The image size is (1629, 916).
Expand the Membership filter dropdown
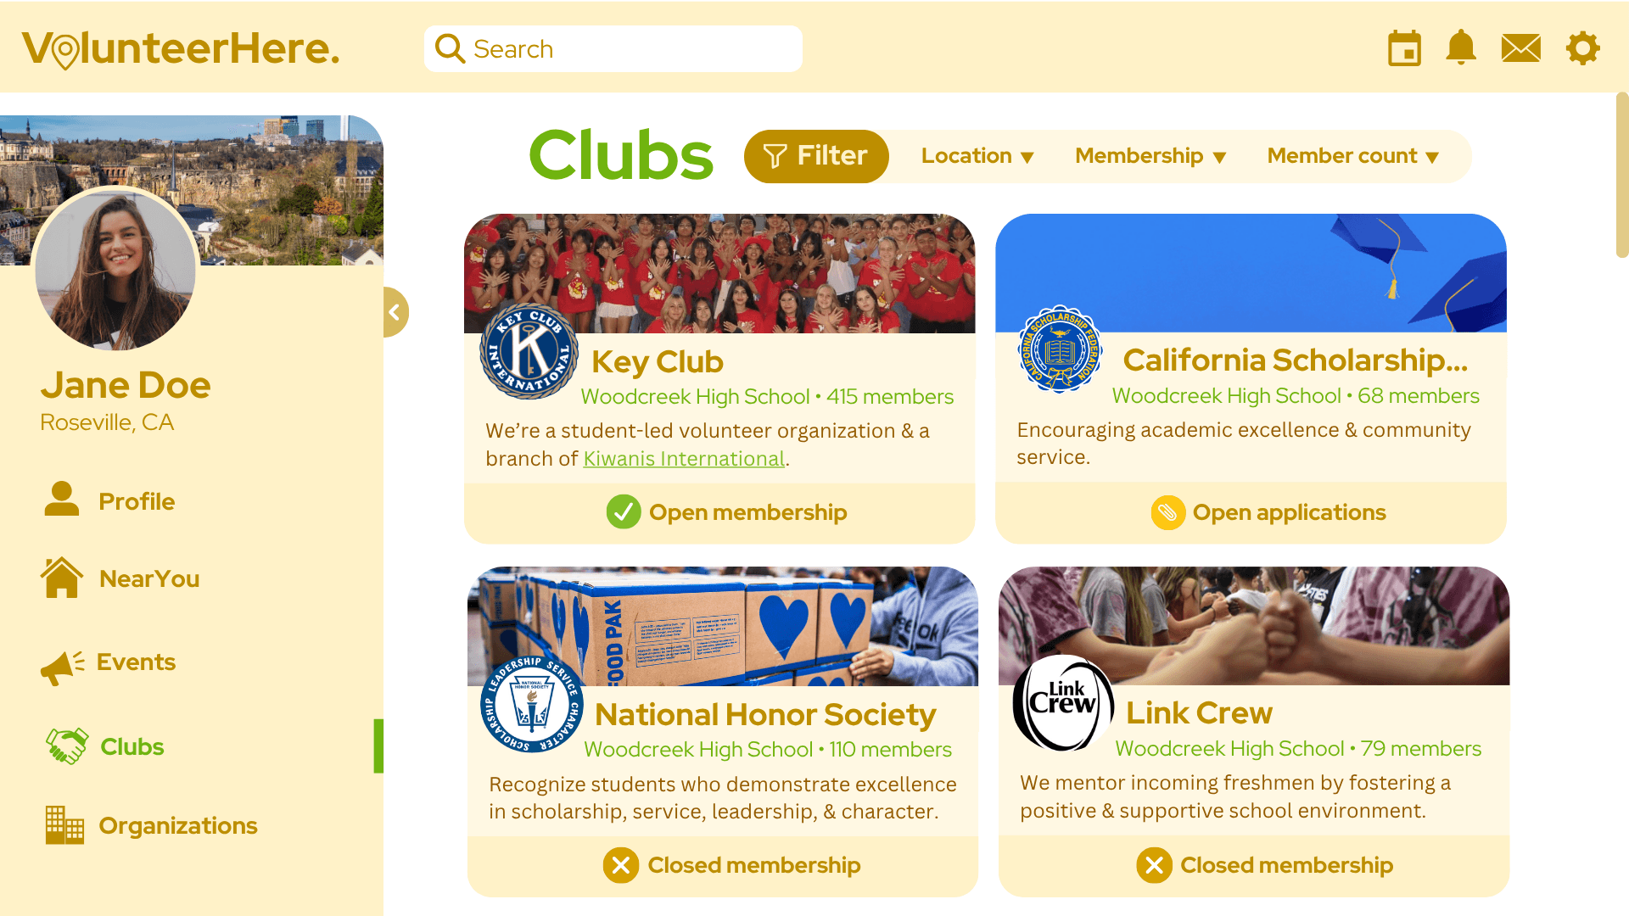[x=1150, y=156]
